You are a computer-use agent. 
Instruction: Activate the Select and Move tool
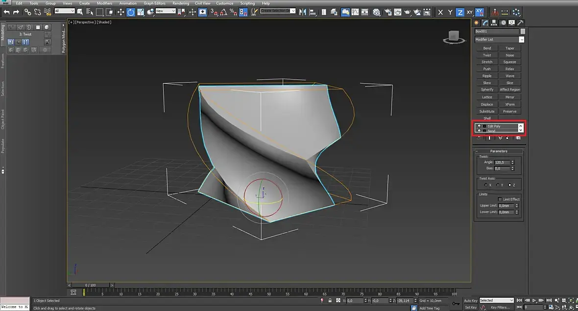pos(121,12)
